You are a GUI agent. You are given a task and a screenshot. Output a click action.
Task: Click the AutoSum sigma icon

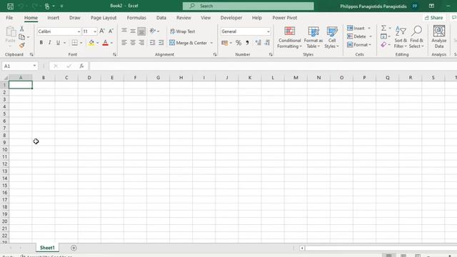click(x=383, y=28)
